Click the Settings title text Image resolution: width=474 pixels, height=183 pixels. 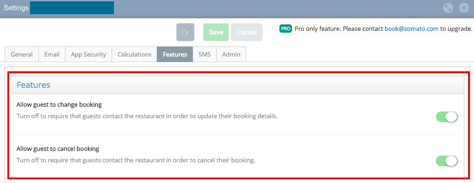(16, 8)
